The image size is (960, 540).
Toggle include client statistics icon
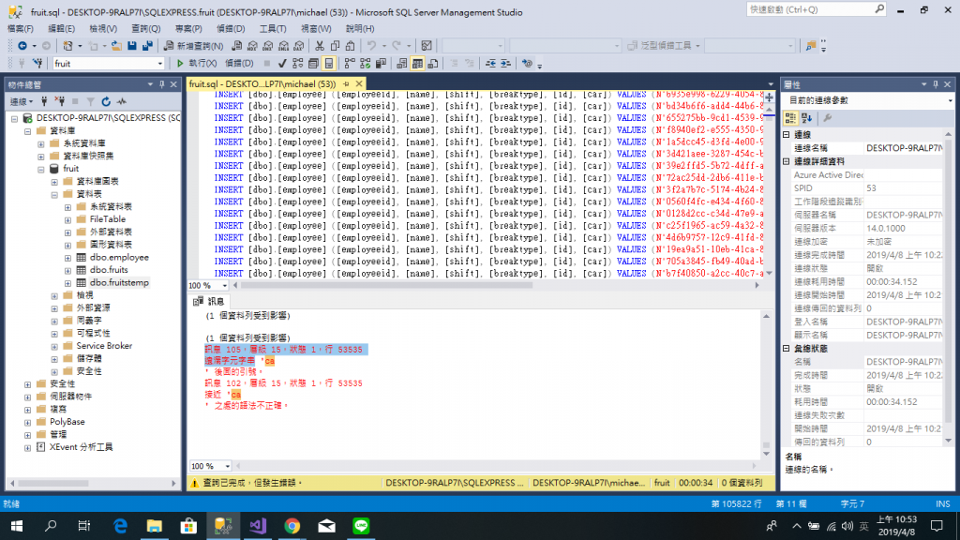click(x=381, y=63)
